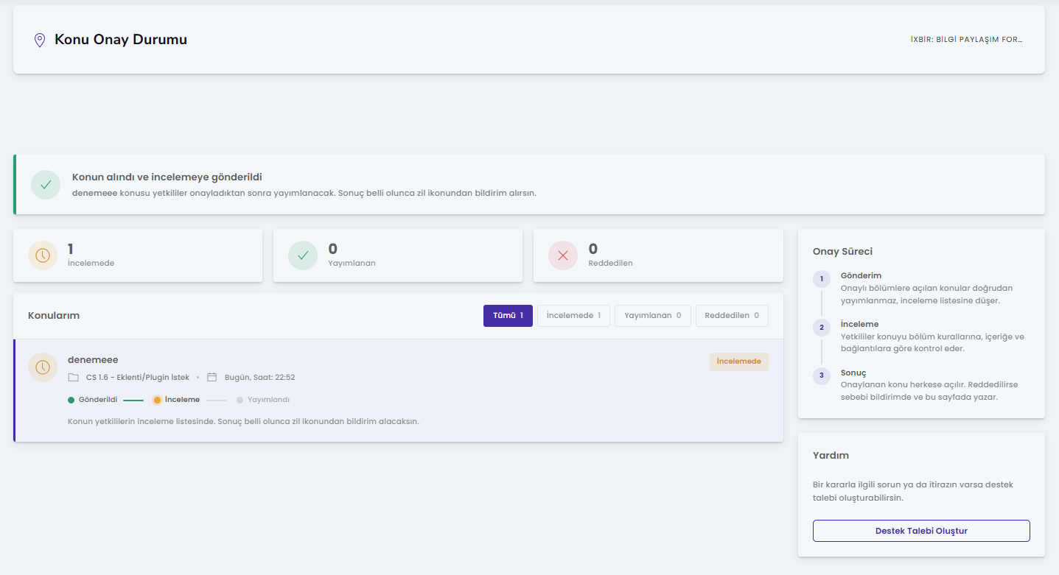Select the Tümü 1 filter tab
Screen dimensions: 1059x575
(508, 316)
